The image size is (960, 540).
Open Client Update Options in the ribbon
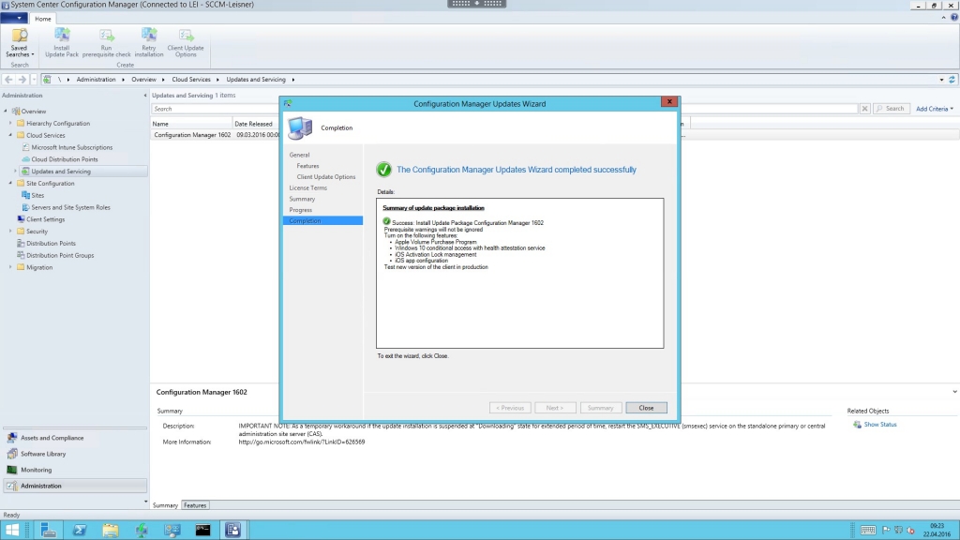[186, 41]
